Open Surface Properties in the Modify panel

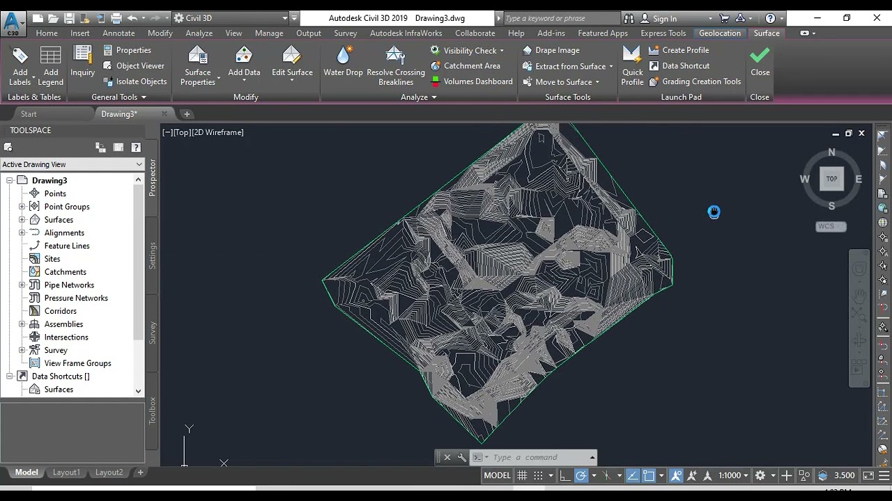(198, 66)
